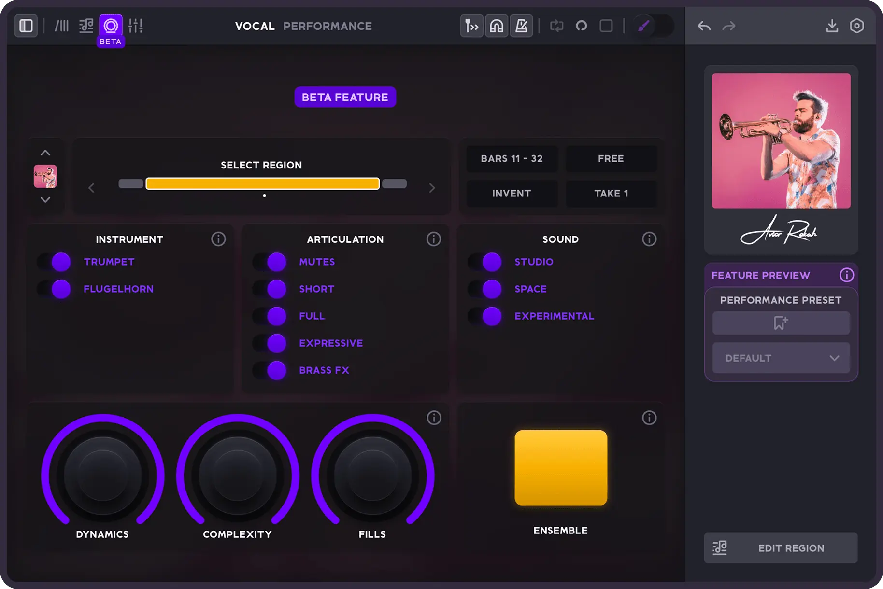Screen dimensions: 883x589
Task: Click the Ensemble yellow pad
Action: (x=560, y=468)
